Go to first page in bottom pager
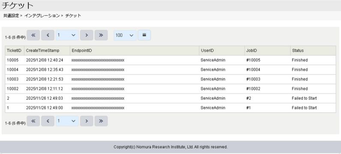This screenshot has width=341, height=154. (33, 121)
